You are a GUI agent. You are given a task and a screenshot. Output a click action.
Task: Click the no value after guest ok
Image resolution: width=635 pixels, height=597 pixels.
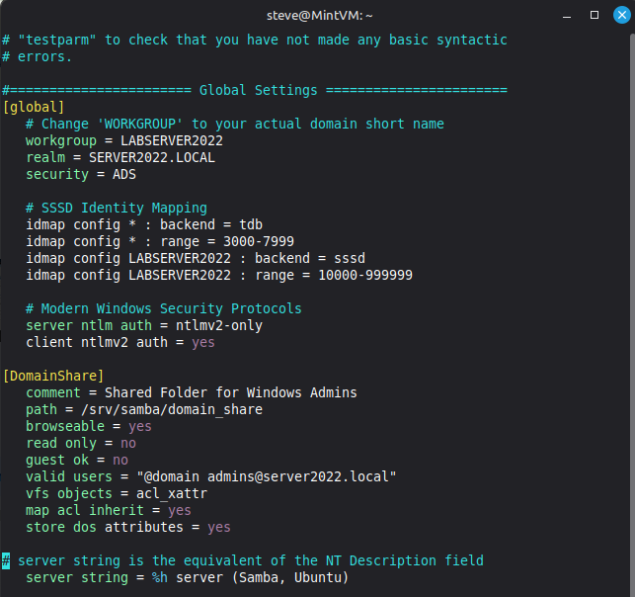120,460
